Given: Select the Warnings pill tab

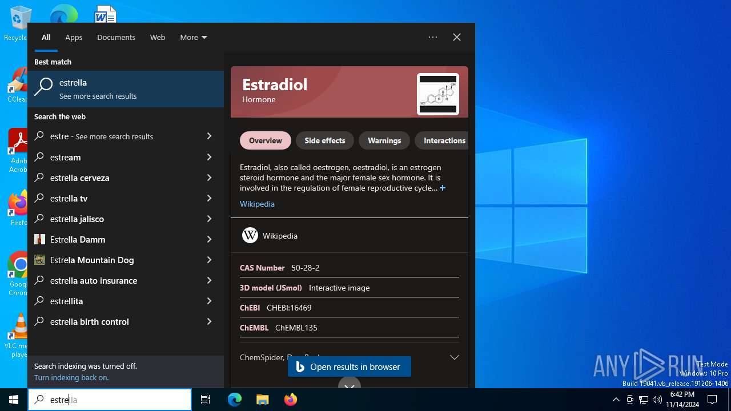Looking at the screenshot, I should [x=384, y=140].
